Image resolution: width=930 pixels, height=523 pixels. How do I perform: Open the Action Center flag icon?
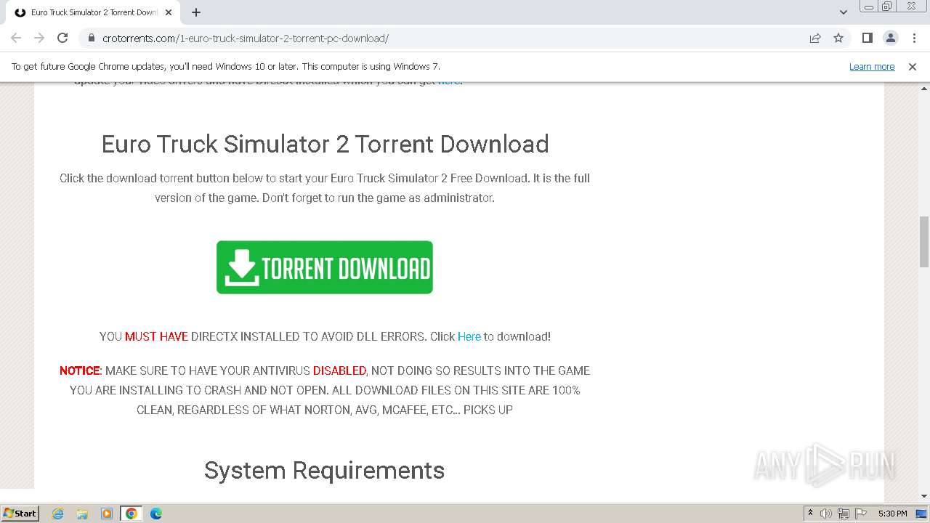(861, 514)
